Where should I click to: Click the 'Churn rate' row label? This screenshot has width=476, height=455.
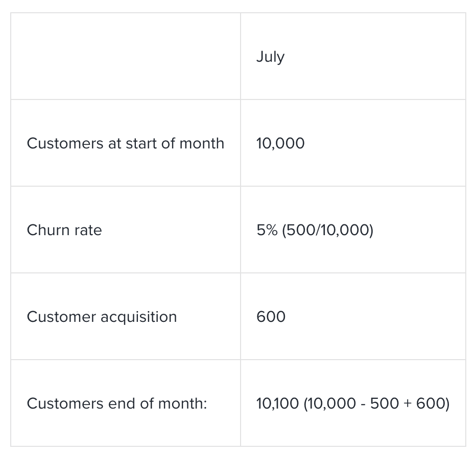pyautogui.click(x=64, y=230)
